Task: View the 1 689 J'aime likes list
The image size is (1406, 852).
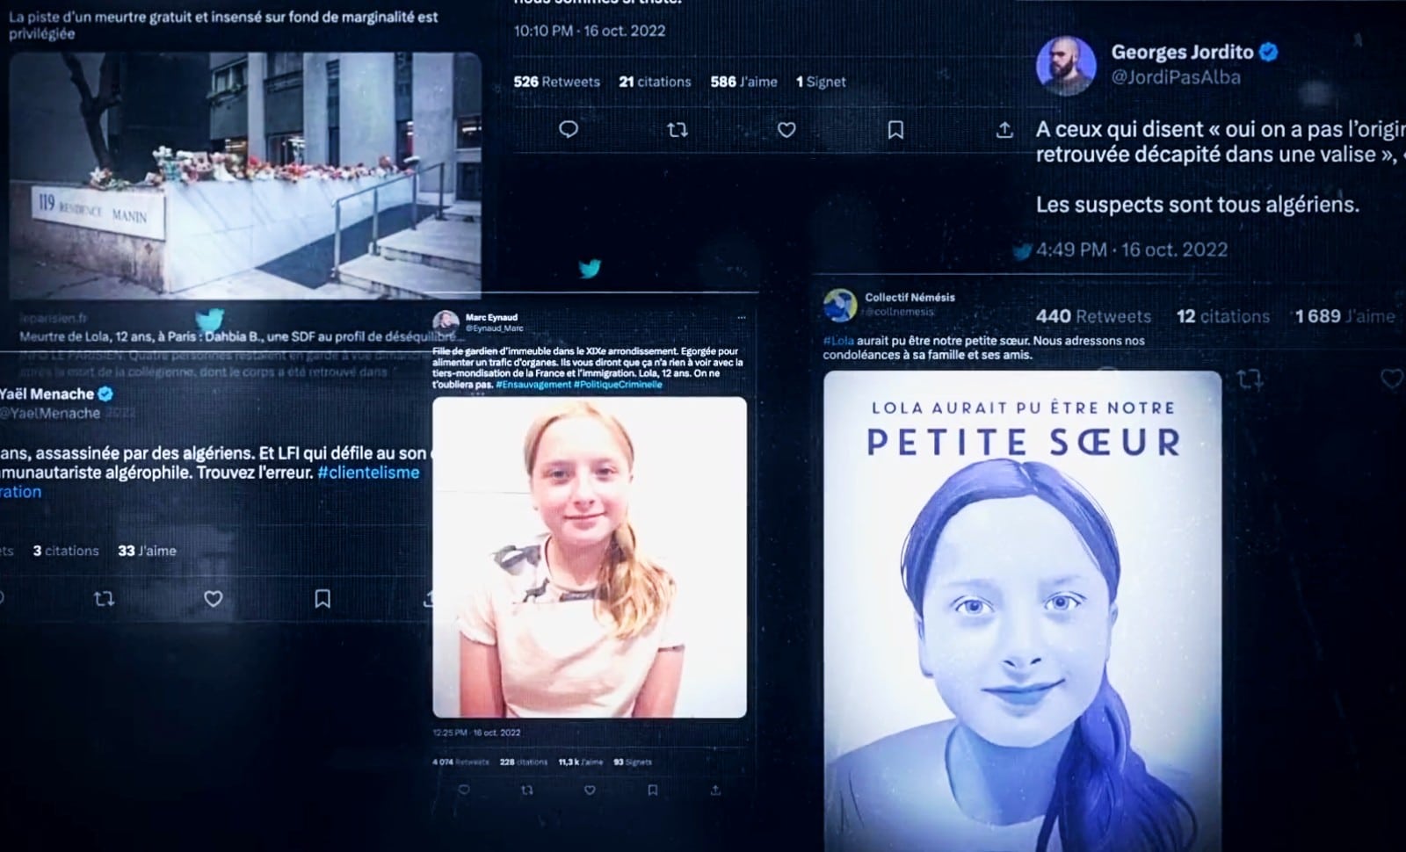Action: 1344,316
